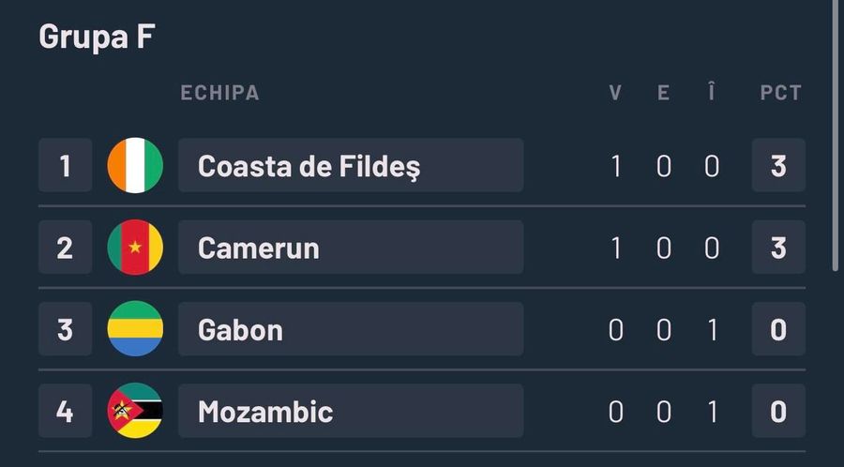Click the Cameroon flag icon
844x467 pixels.
pos(135,248)
